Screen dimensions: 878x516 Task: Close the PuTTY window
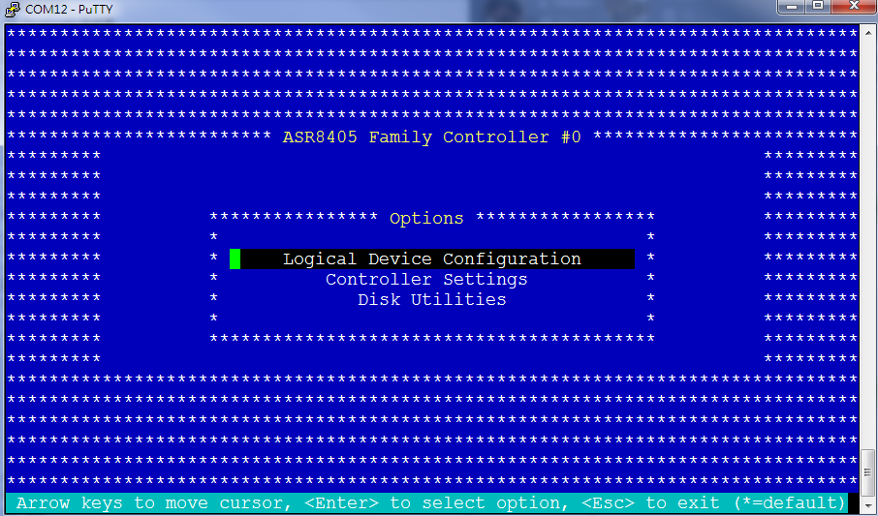pyautogui.click(x=854, y=6)
